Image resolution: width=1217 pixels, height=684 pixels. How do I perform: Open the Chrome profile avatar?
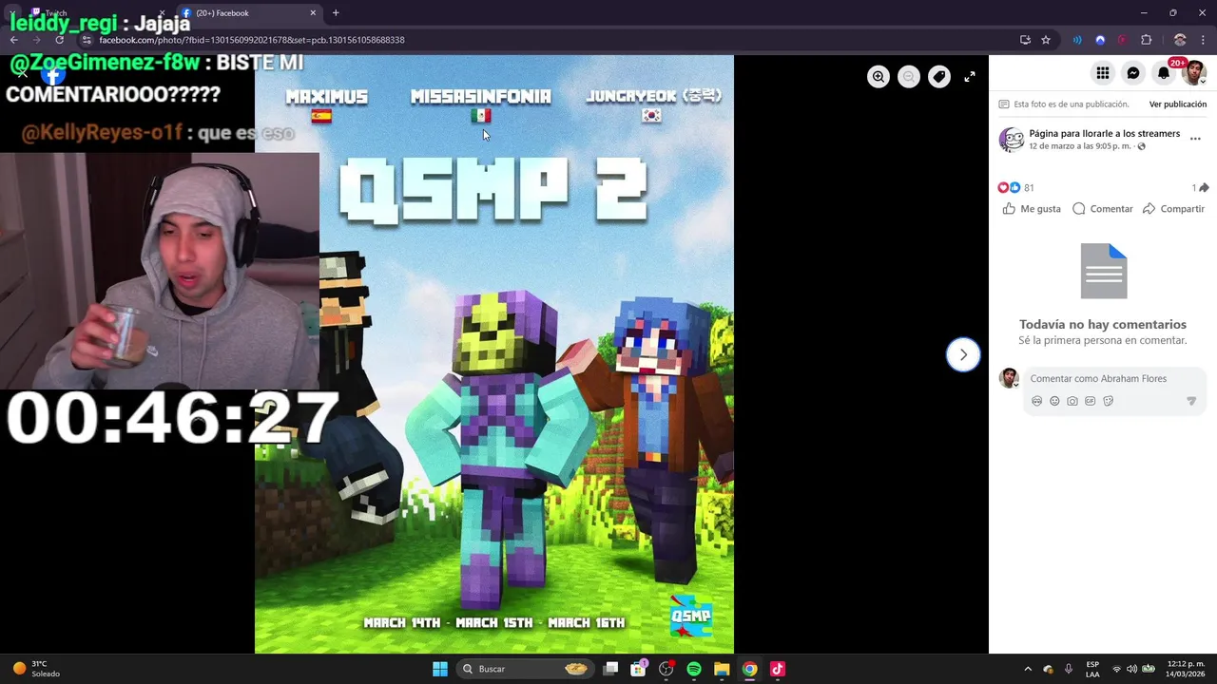point(1180,40)
